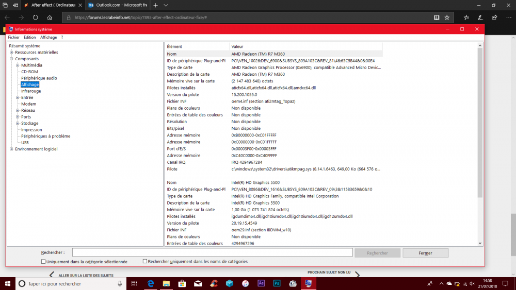Click Aller sur la liste des sujets link
The image size is (516, 290).
86,275
